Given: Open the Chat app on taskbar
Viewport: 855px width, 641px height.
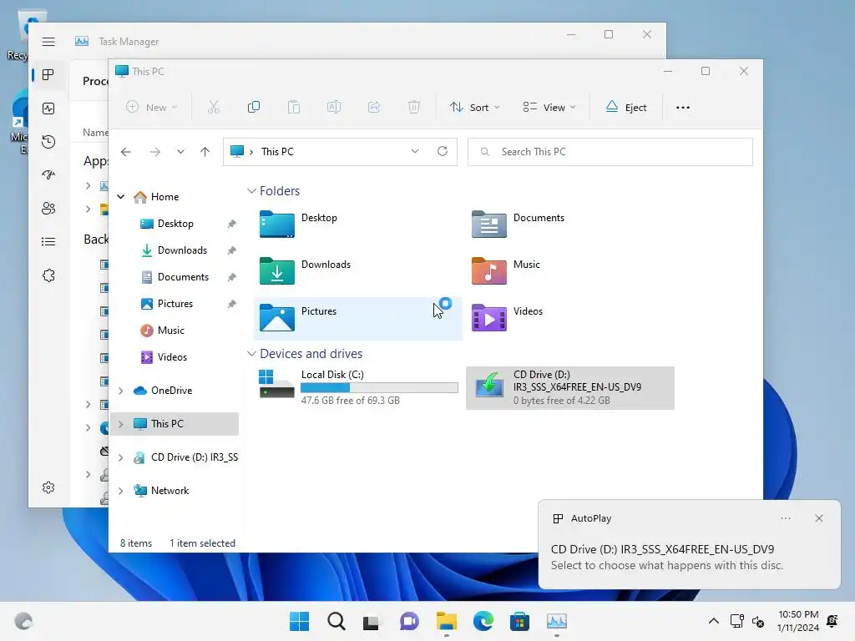Looking at the screenshot, I should tap(409, 621).
